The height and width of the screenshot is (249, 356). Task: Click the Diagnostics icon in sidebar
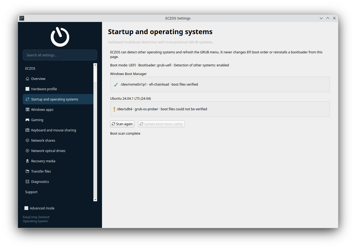[27, 182]
